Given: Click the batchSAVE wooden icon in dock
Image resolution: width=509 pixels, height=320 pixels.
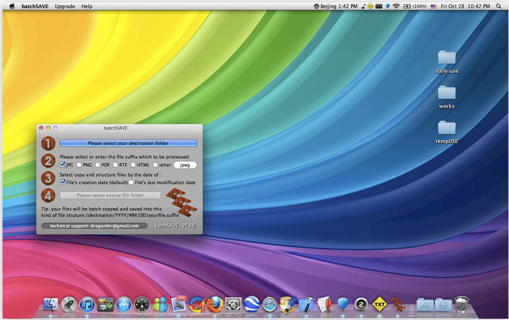Looking at the screenshot, I should pyautogui.click(x=397, y=305).
